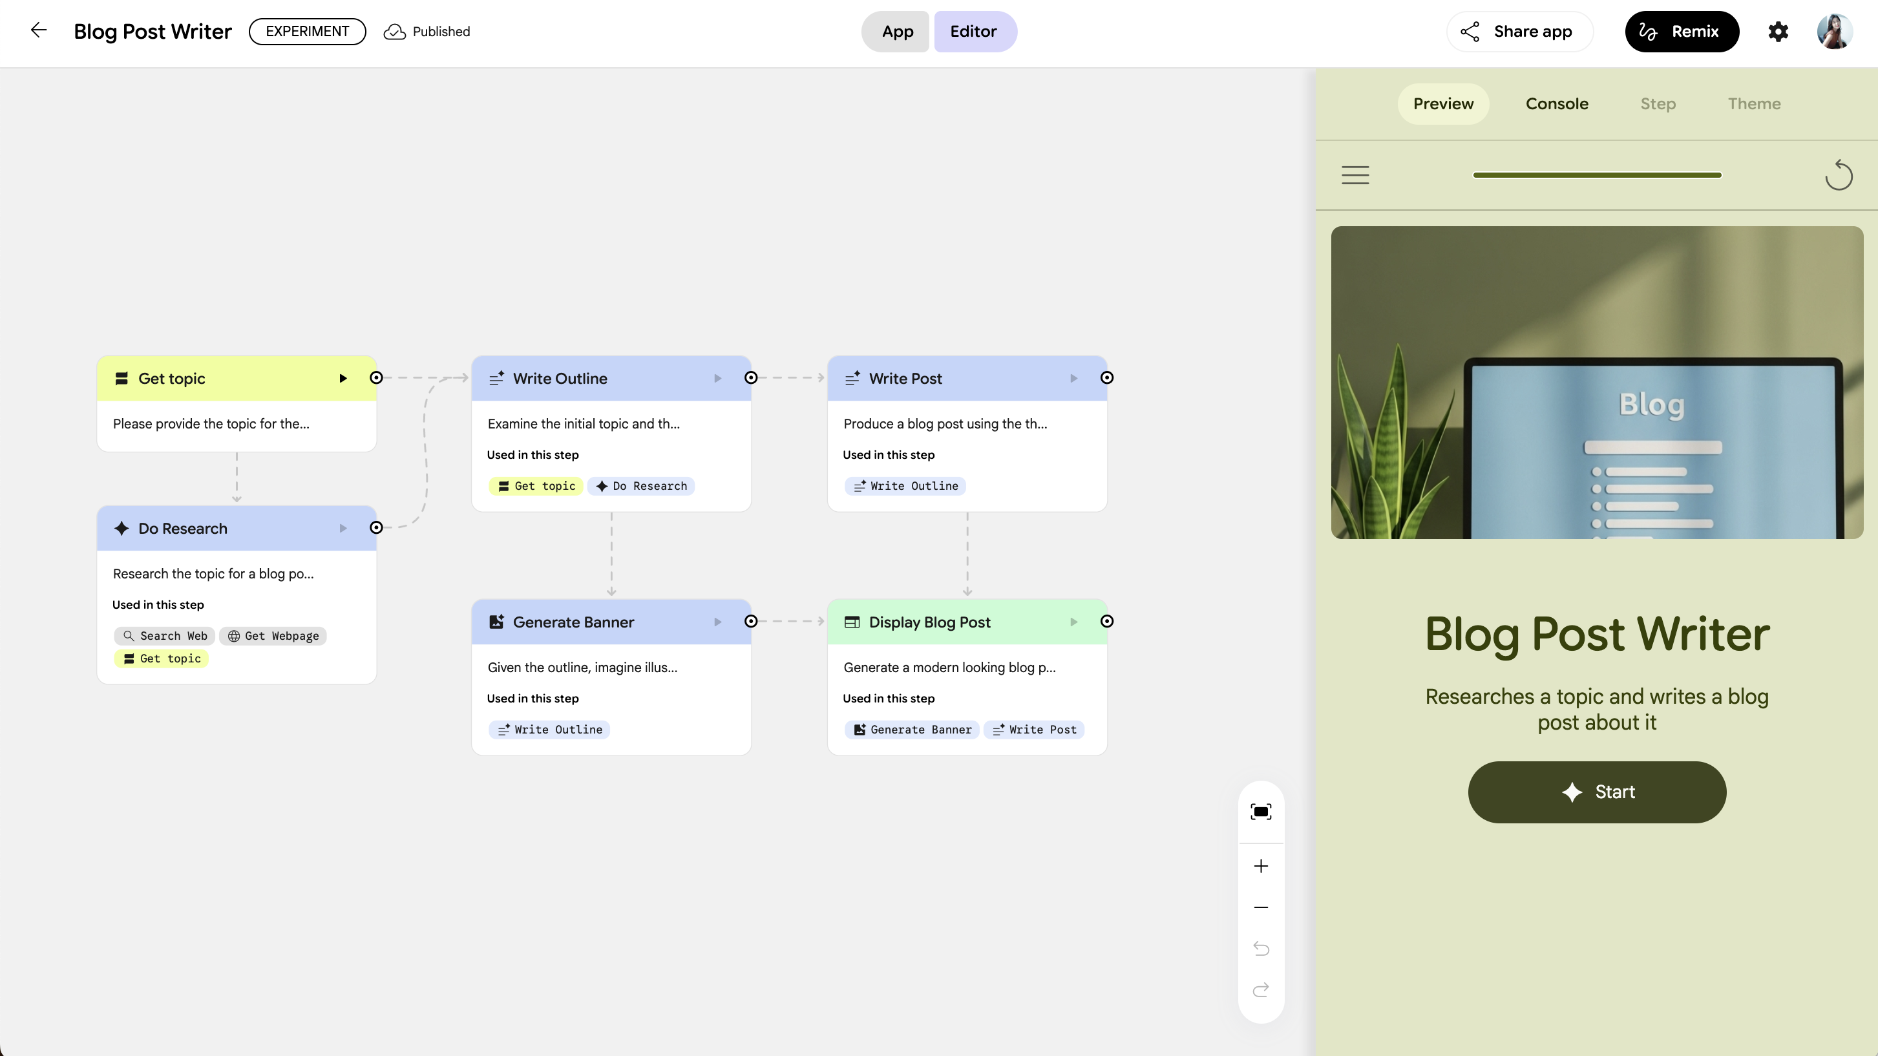
Task: Run the Write Outline step
Action: [717, 379]
